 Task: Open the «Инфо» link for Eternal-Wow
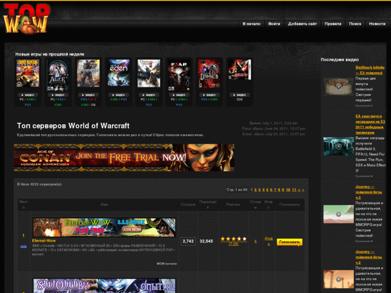[268, 241]
